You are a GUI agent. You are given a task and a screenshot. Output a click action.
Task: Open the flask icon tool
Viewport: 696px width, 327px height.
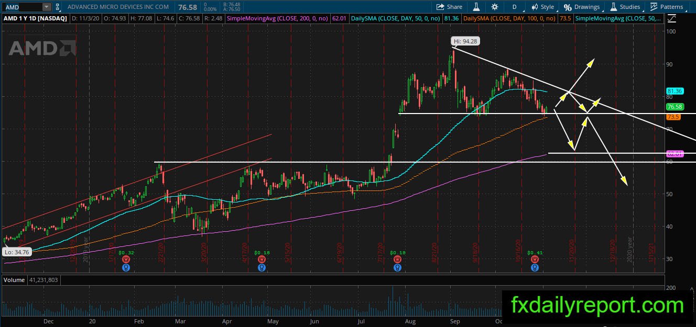tap(476, 7)
